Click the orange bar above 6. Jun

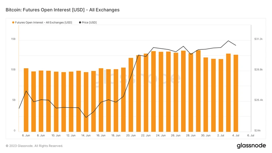(26, 100)
